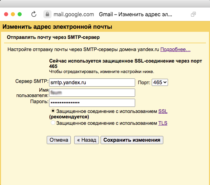The width and height of the screenshot is (210, 185).
Task: Open the Подробнее… link
Action: (x=175, y=49)
